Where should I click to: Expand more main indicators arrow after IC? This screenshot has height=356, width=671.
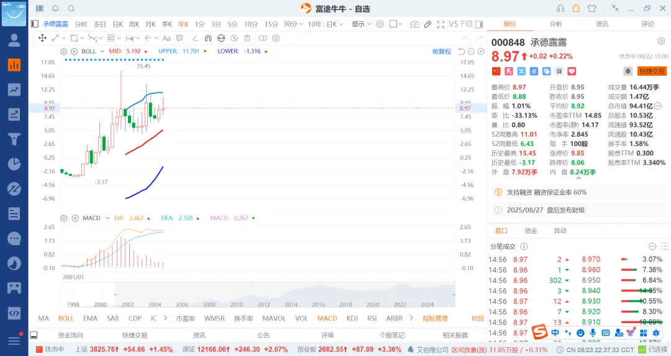point(165,318)
